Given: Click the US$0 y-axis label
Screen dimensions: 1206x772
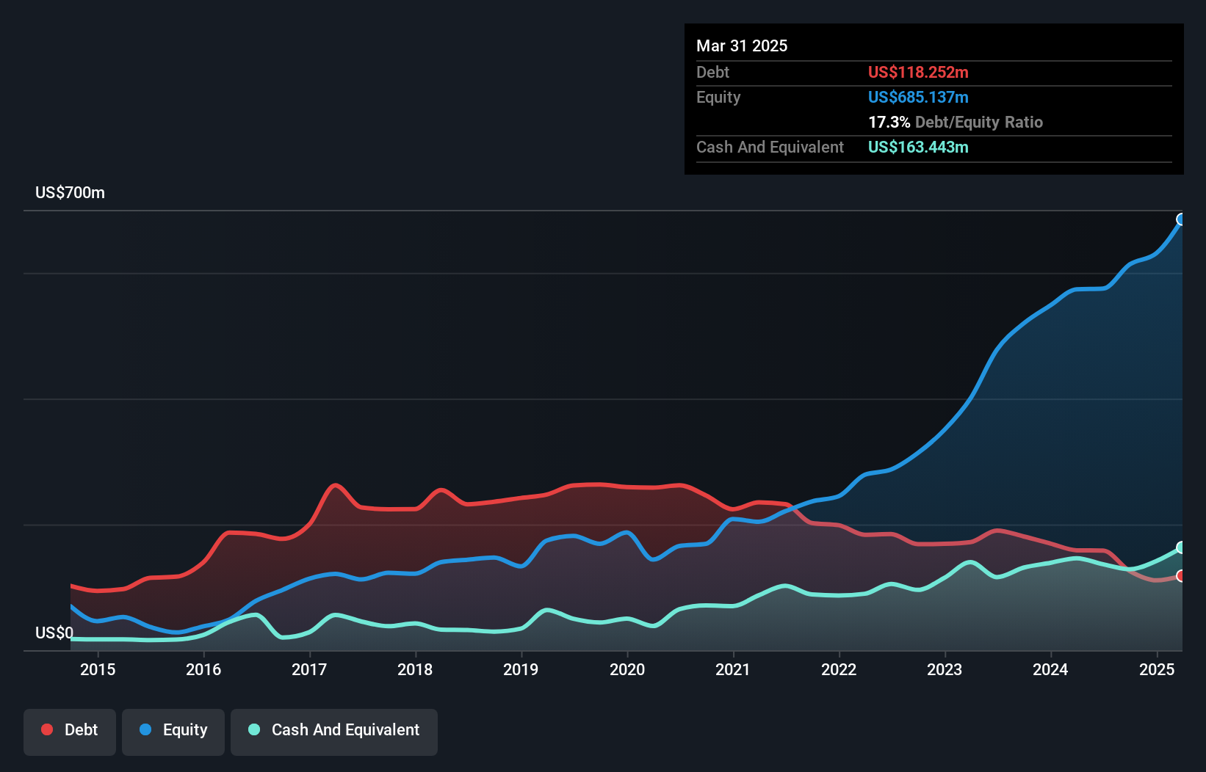Looking at the screenshot, I should click(x=54, y=633).
